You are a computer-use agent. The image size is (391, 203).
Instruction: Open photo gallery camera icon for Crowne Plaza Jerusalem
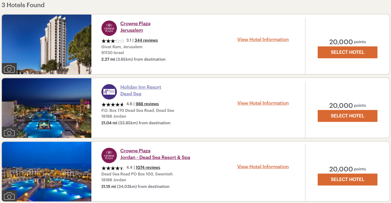9,69
